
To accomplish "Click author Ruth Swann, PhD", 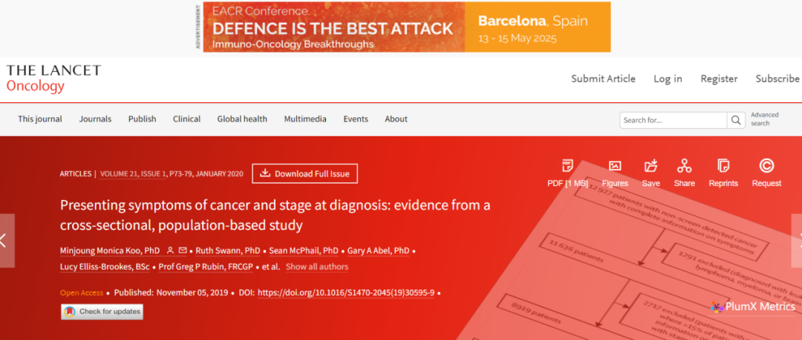I will coord(228,251).
